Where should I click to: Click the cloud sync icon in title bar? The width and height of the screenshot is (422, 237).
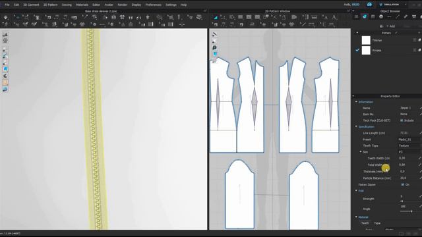(x=369, y=5)
